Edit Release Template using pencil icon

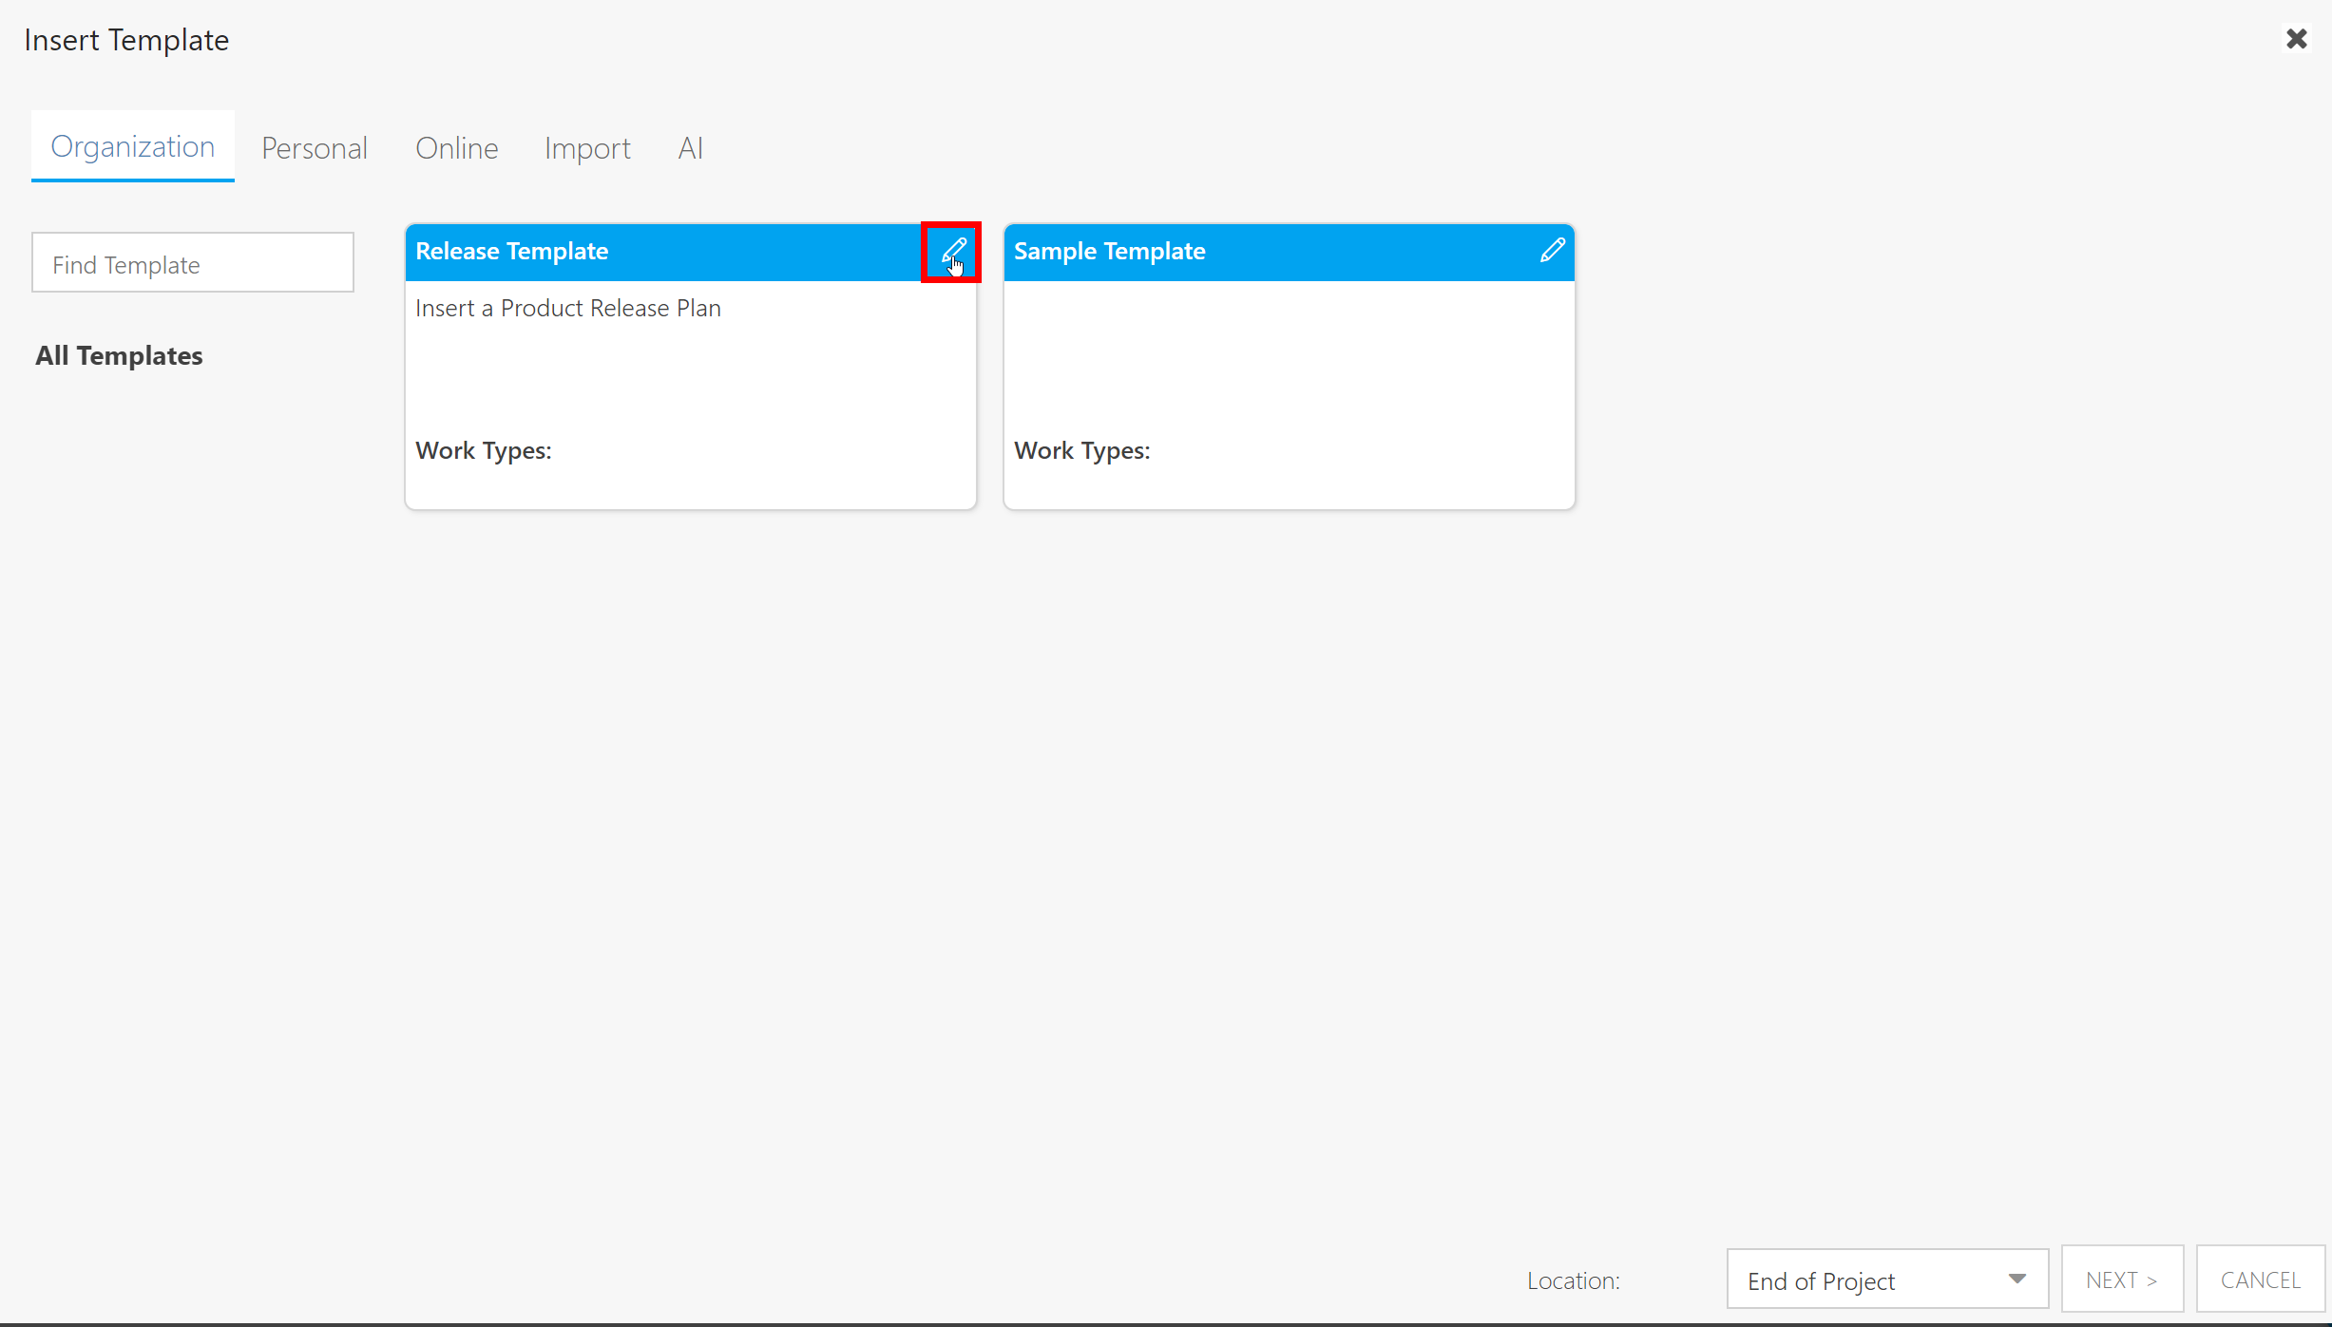click(x=951, y=251)
